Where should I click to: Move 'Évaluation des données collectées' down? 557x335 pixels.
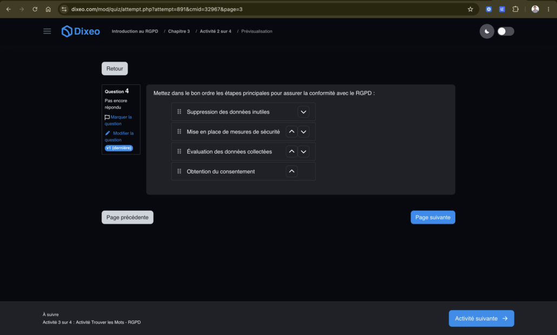coord(303,151)
